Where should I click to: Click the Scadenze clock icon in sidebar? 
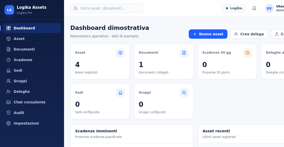pyautogui.click(x=9, y=60)
